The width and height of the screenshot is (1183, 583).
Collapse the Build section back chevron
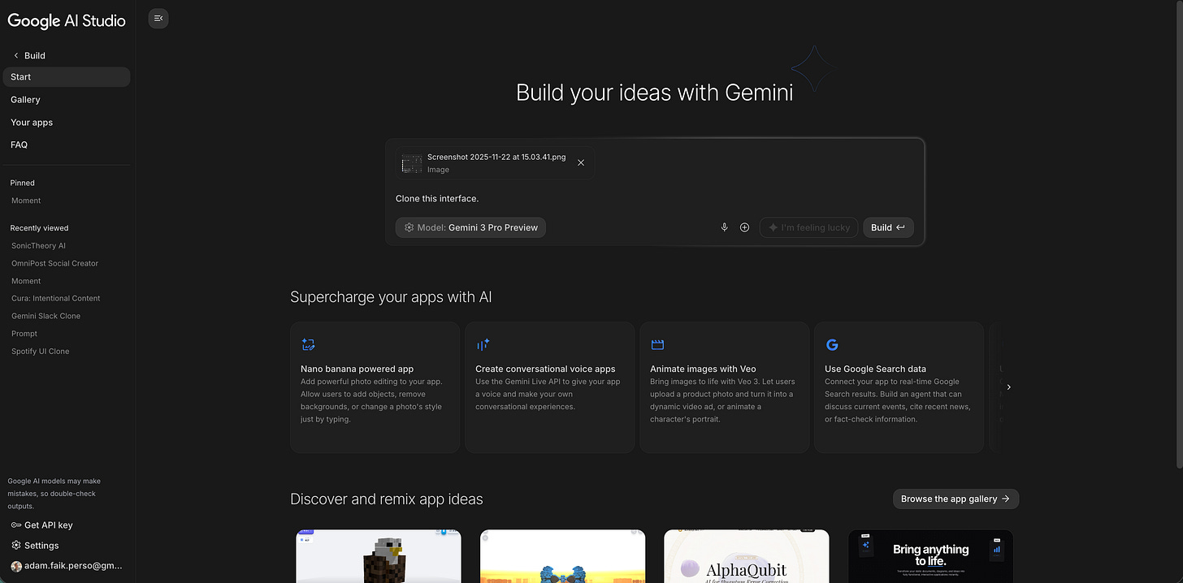15,55
